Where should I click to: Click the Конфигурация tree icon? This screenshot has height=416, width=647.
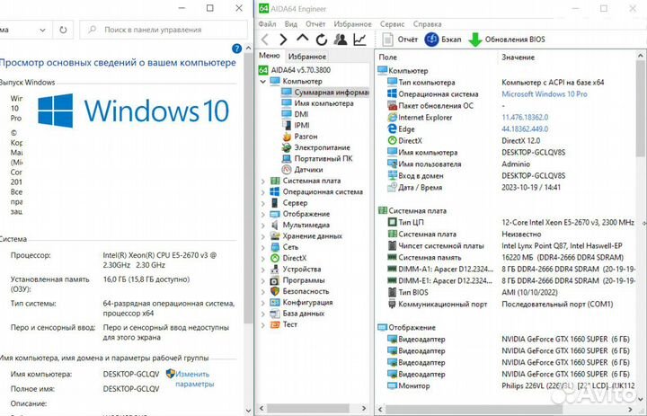click(x=275, y=303)
